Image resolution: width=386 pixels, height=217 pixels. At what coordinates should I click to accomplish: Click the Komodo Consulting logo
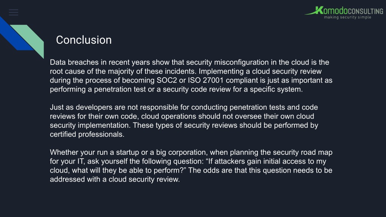[344, 12]
